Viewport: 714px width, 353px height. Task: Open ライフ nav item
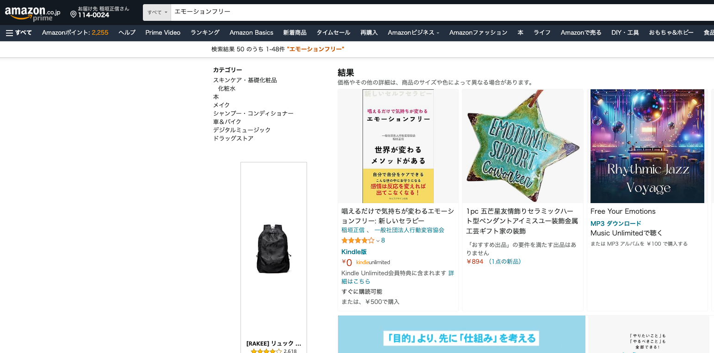point(542,32)
